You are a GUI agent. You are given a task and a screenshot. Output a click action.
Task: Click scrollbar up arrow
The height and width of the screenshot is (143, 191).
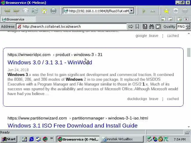[x=189, y=33]
